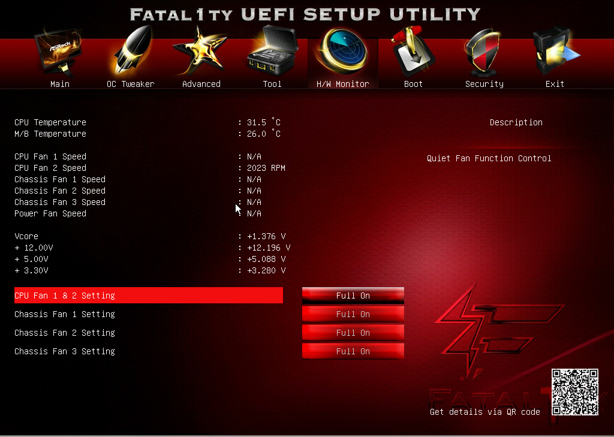614x437 pixels.
Task: Select the Chassis Fan 1 Setting row
Action: pyautogui.click(x=149, y=314)
